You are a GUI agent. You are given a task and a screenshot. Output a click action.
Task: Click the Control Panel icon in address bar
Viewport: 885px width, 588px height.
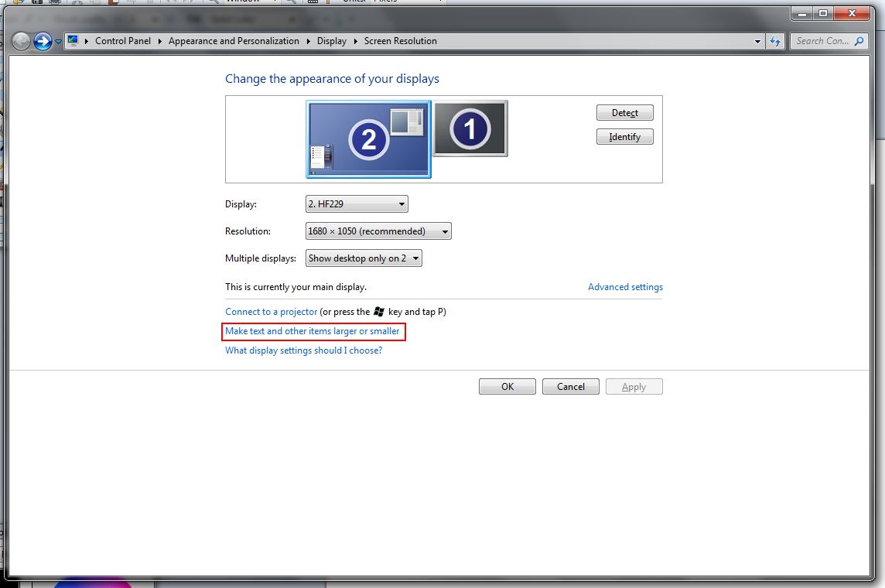point(73,41)
